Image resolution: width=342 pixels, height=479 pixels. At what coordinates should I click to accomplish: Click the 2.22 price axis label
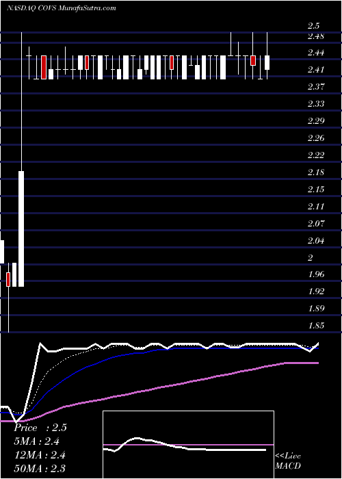point(316,155)
